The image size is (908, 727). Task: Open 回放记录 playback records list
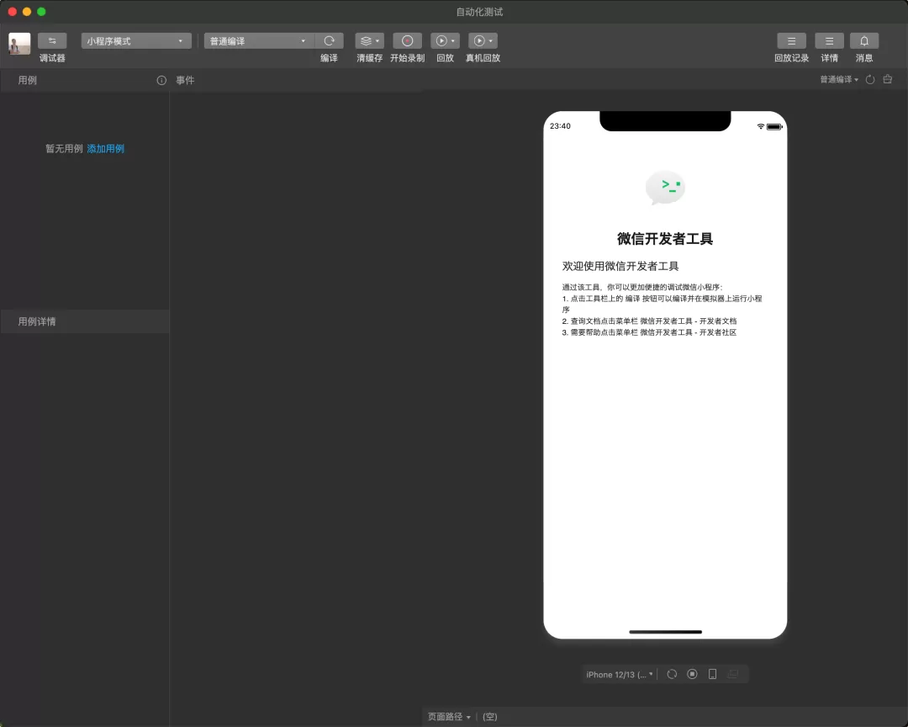(x=791, y=40)
